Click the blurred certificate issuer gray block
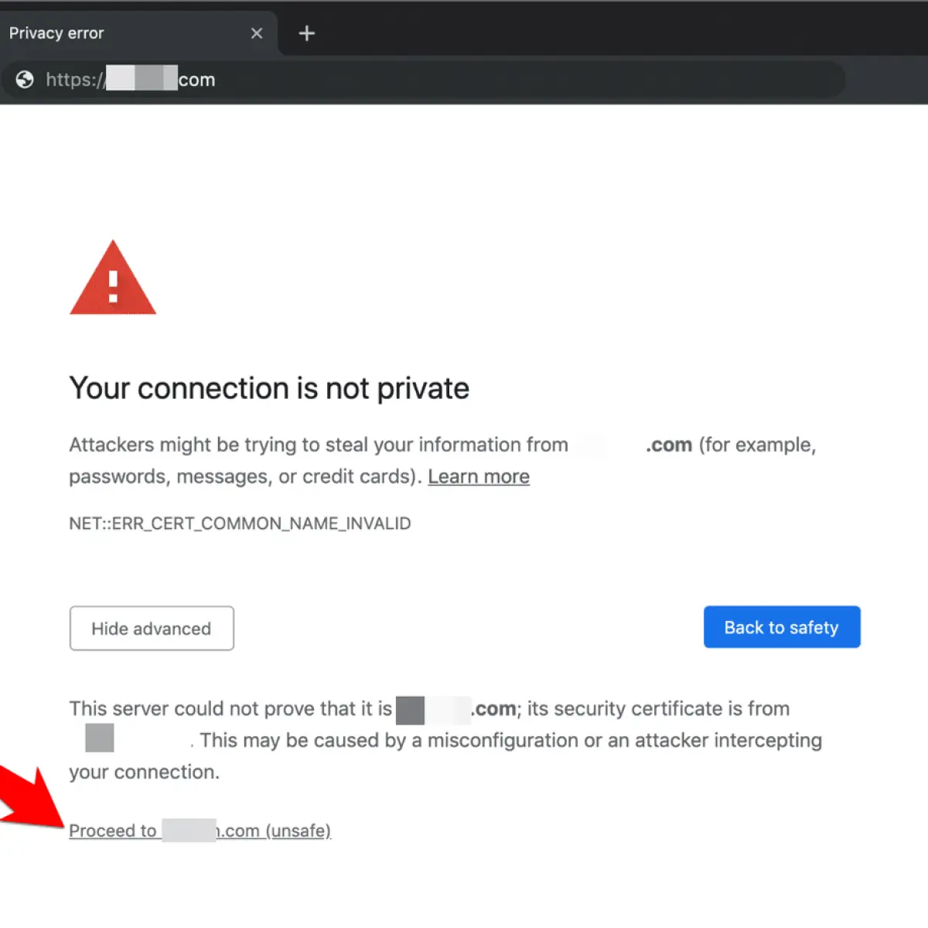The width and height of the screenshot is (928, 928). [100, 738]
